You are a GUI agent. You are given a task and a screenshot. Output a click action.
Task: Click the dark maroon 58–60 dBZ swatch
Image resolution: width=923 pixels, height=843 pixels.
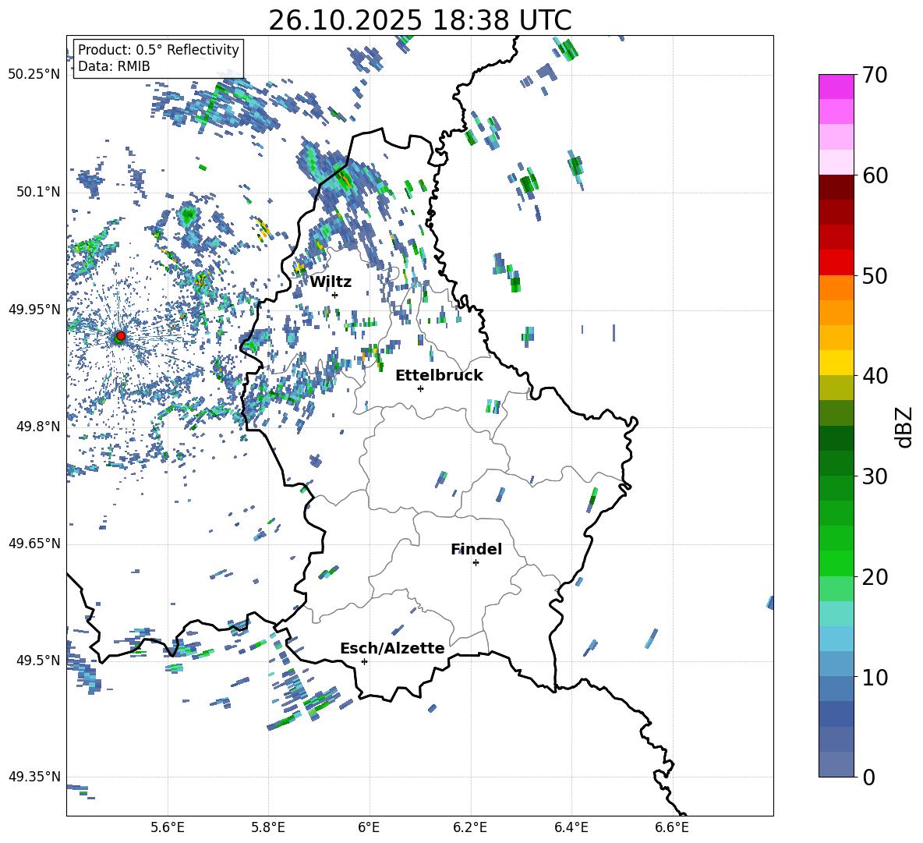click(836, 187)
